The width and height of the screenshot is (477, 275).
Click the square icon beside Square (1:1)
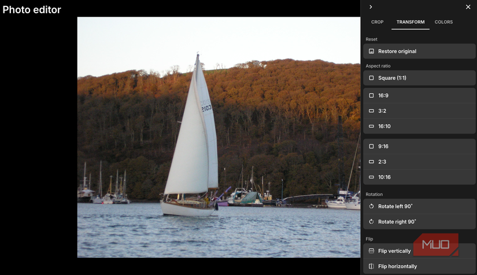point(371,78)
